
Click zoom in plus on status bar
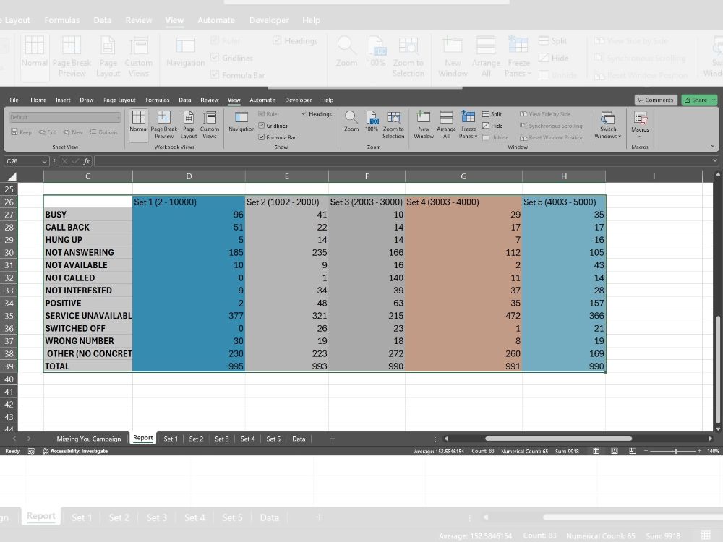tap(699, 451)
